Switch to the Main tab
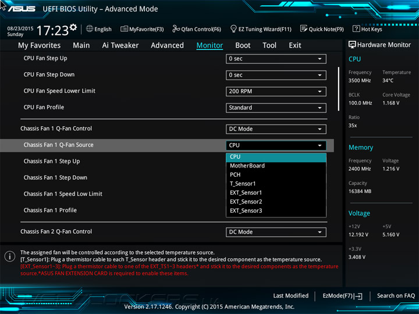This screenshot has height=314, width=419. pos(81,45)
